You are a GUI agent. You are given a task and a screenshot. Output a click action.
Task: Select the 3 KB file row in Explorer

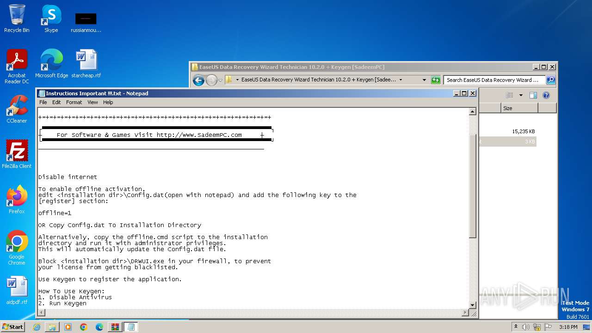click(x=507, y=142)
